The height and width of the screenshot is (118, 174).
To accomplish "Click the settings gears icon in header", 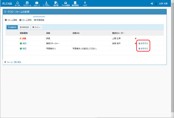I will [x=152, y=4].
